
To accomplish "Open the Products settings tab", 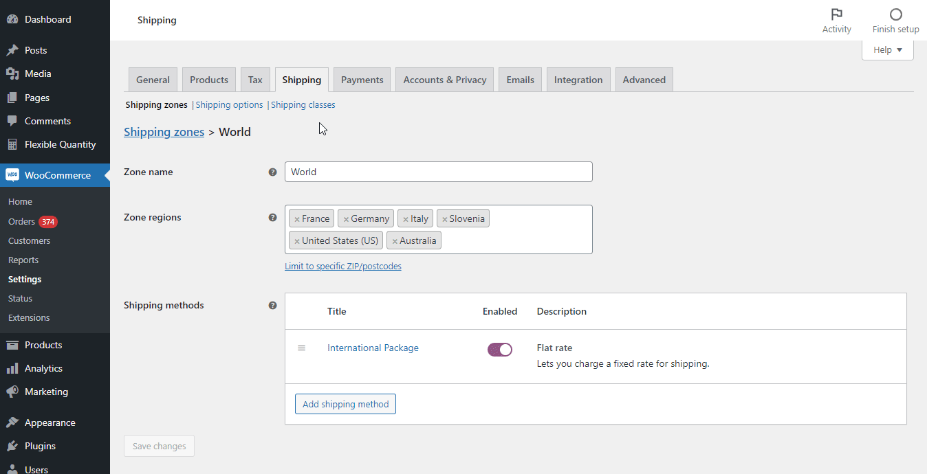I will click(209, 80).
